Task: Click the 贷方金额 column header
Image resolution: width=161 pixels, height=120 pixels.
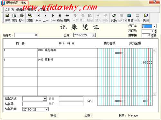Action: coord(135,43)
